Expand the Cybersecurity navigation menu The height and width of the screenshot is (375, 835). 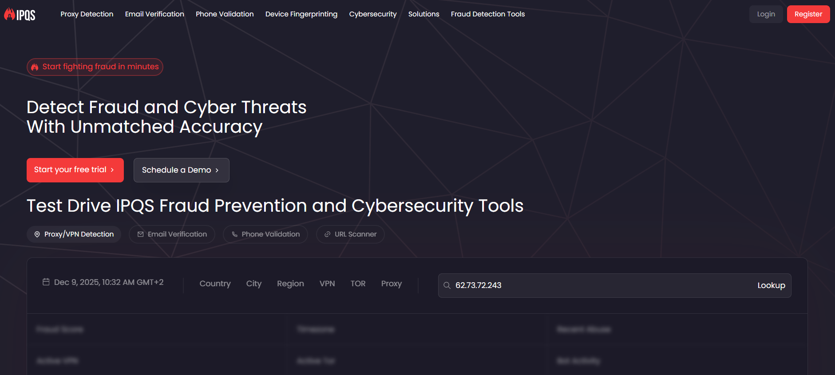pyautogui.click(x=372, y=14)
